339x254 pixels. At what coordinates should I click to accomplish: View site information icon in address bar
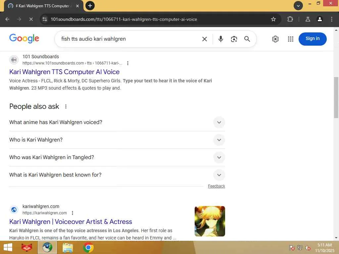(45, 19)
